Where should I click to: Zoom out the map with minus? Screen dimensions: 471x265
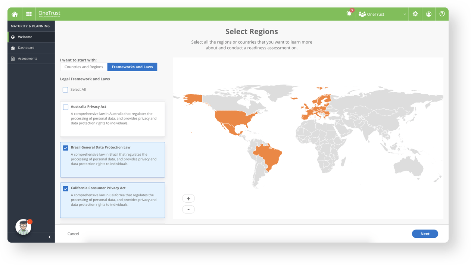(x=188, y=209)
